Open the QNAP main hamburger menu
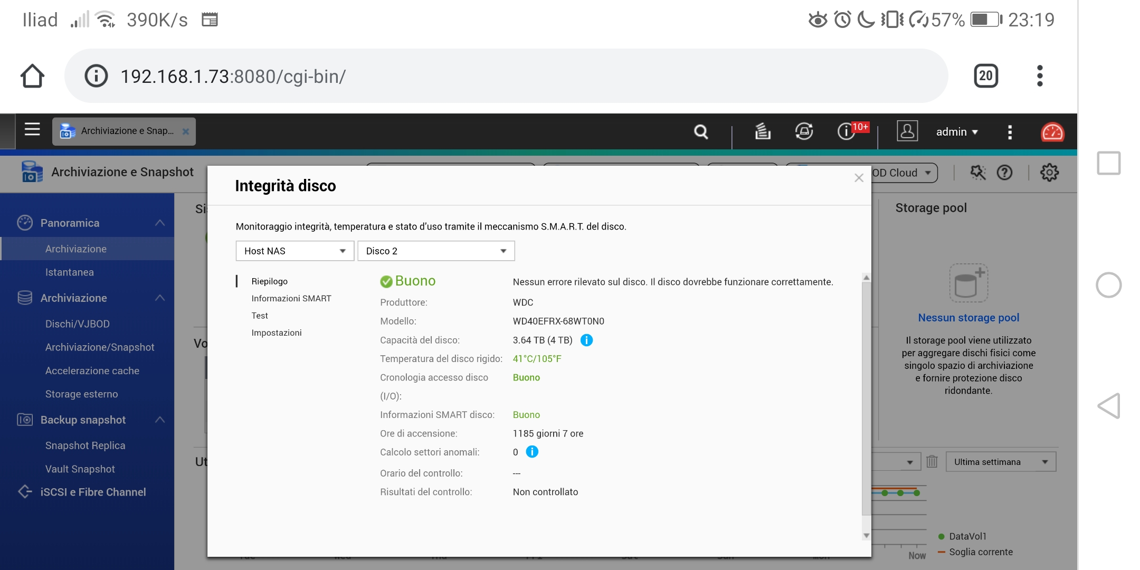1140x570 pixels. pyautogui.click(x=32, y=130)
